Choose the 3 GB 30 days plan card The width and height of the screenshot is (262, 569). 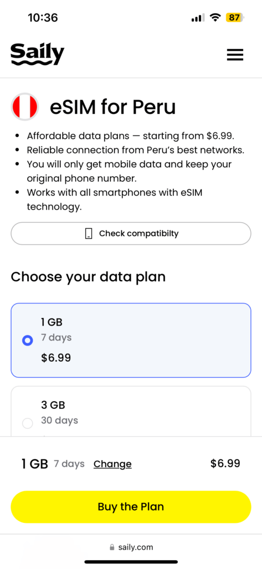pyautogui.click(x=131, y=411)
